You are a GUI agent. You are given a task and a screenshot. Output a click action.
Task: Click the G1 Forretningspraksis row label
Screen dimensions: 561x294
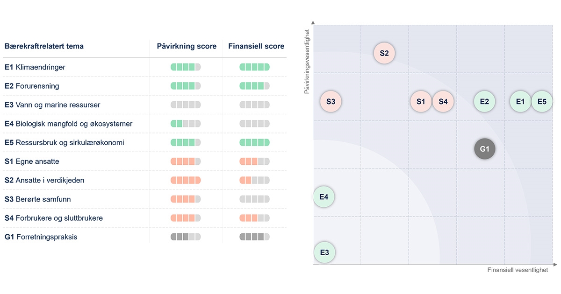[41, 237]
